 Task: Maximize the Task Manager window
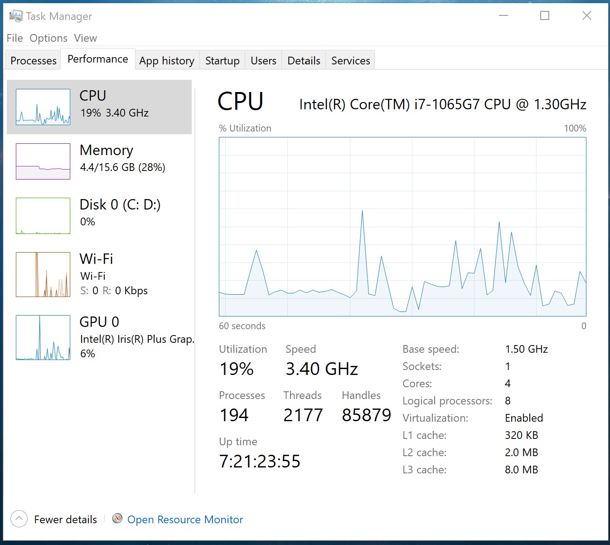point(545,15)
